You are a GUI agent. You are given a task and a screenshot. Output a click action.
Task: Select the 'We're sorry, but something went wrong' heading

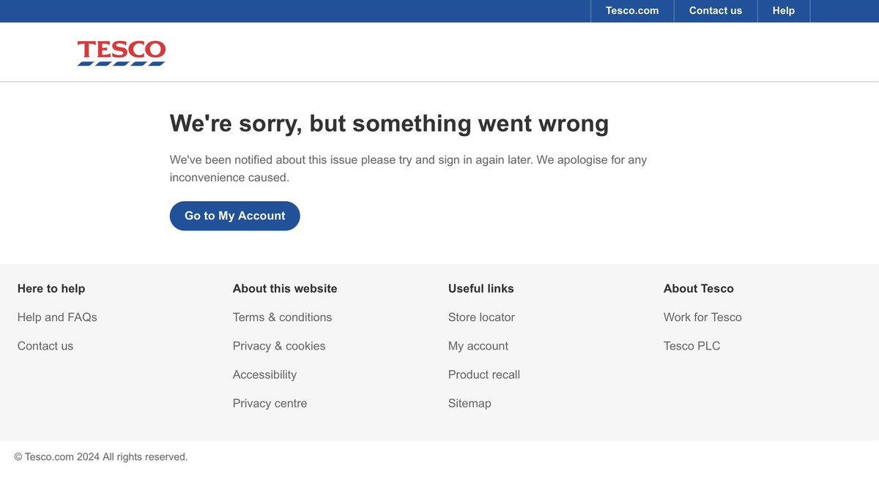389,124
